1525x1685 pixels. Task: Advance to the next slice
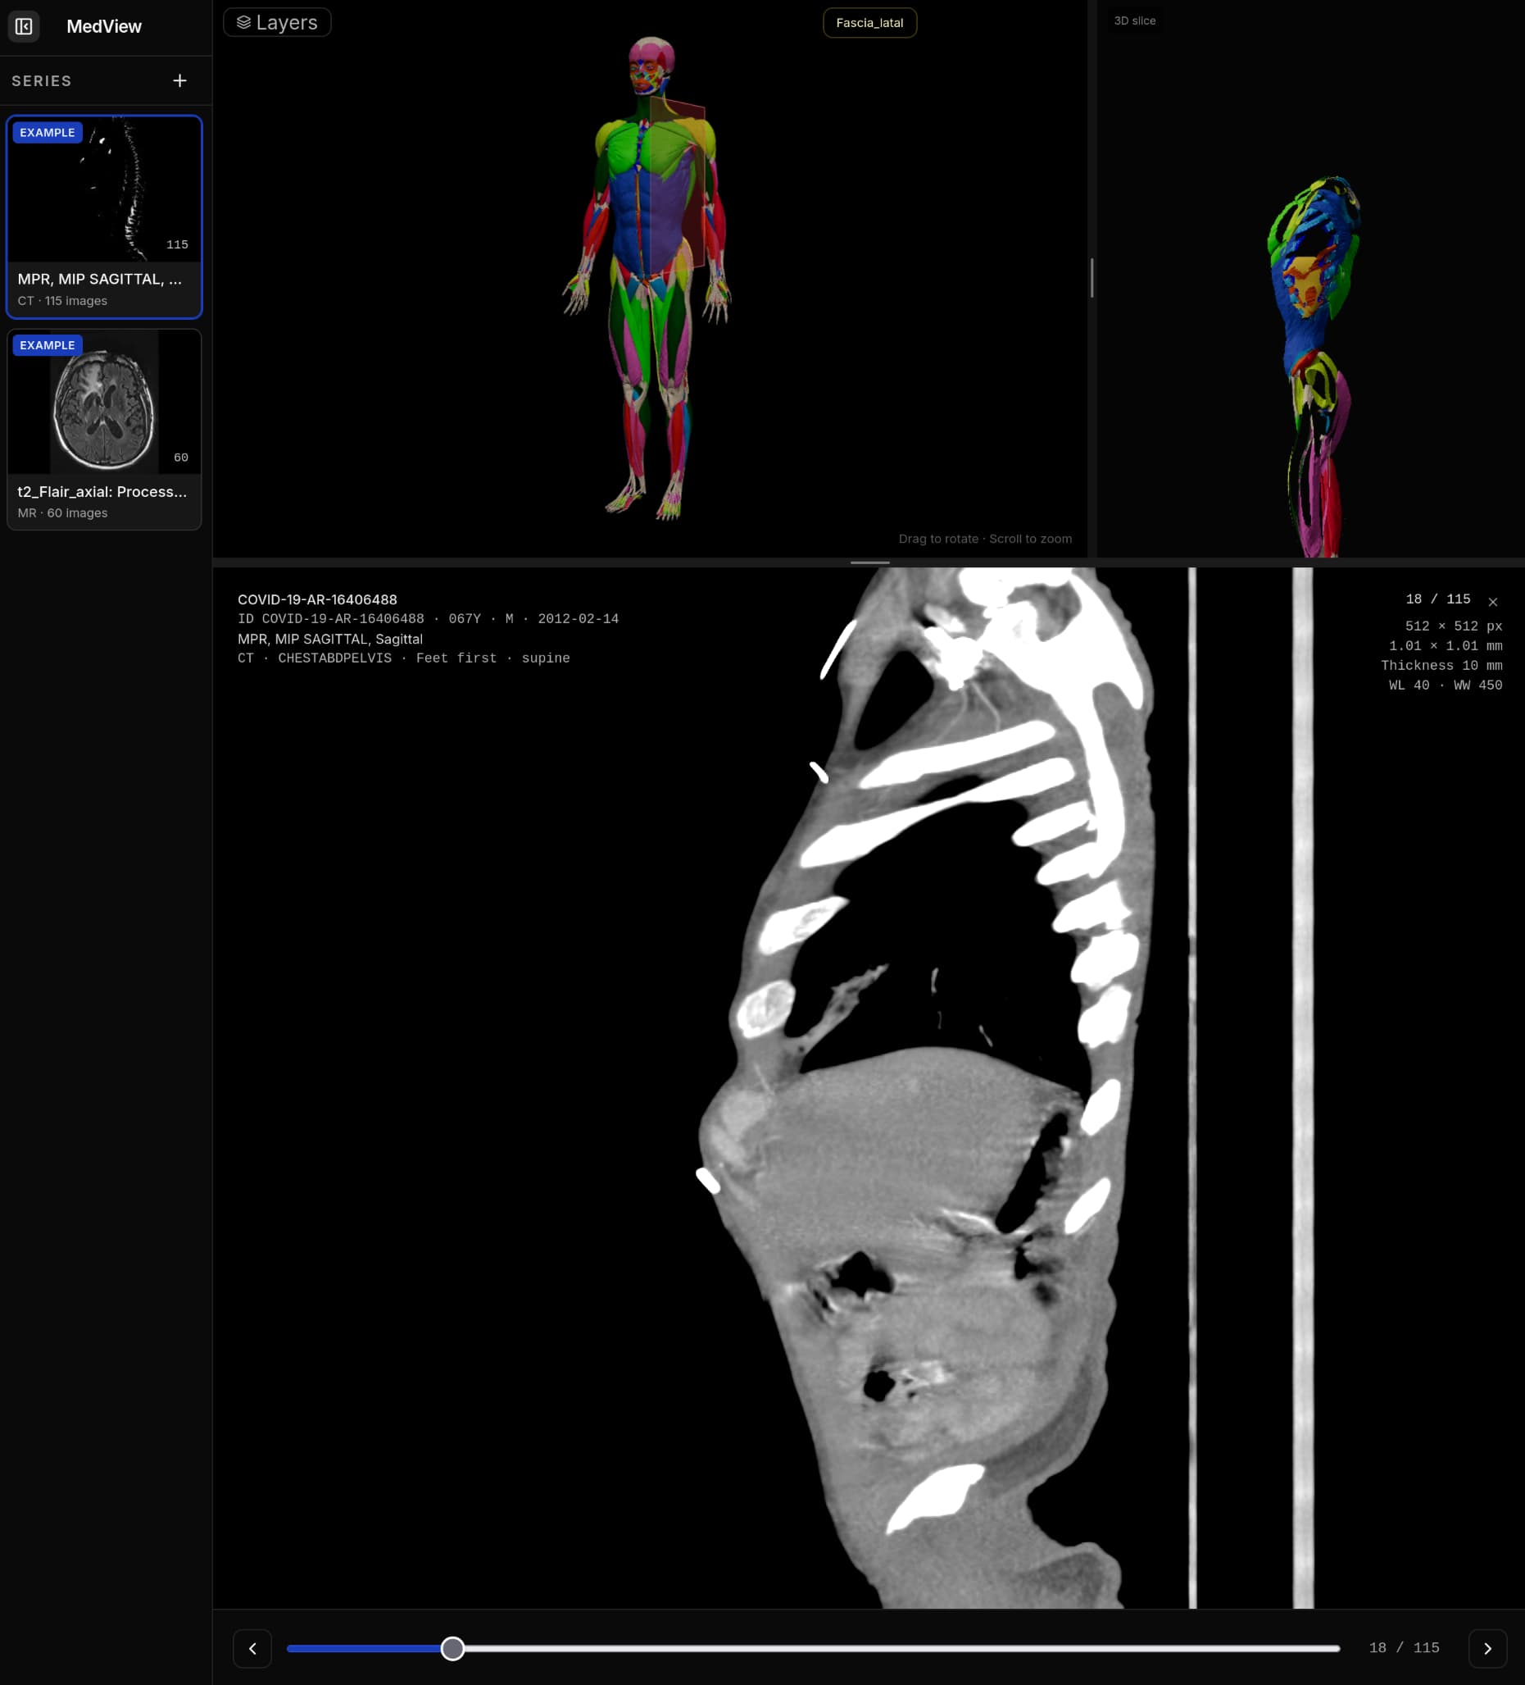coord(1487,1648)
